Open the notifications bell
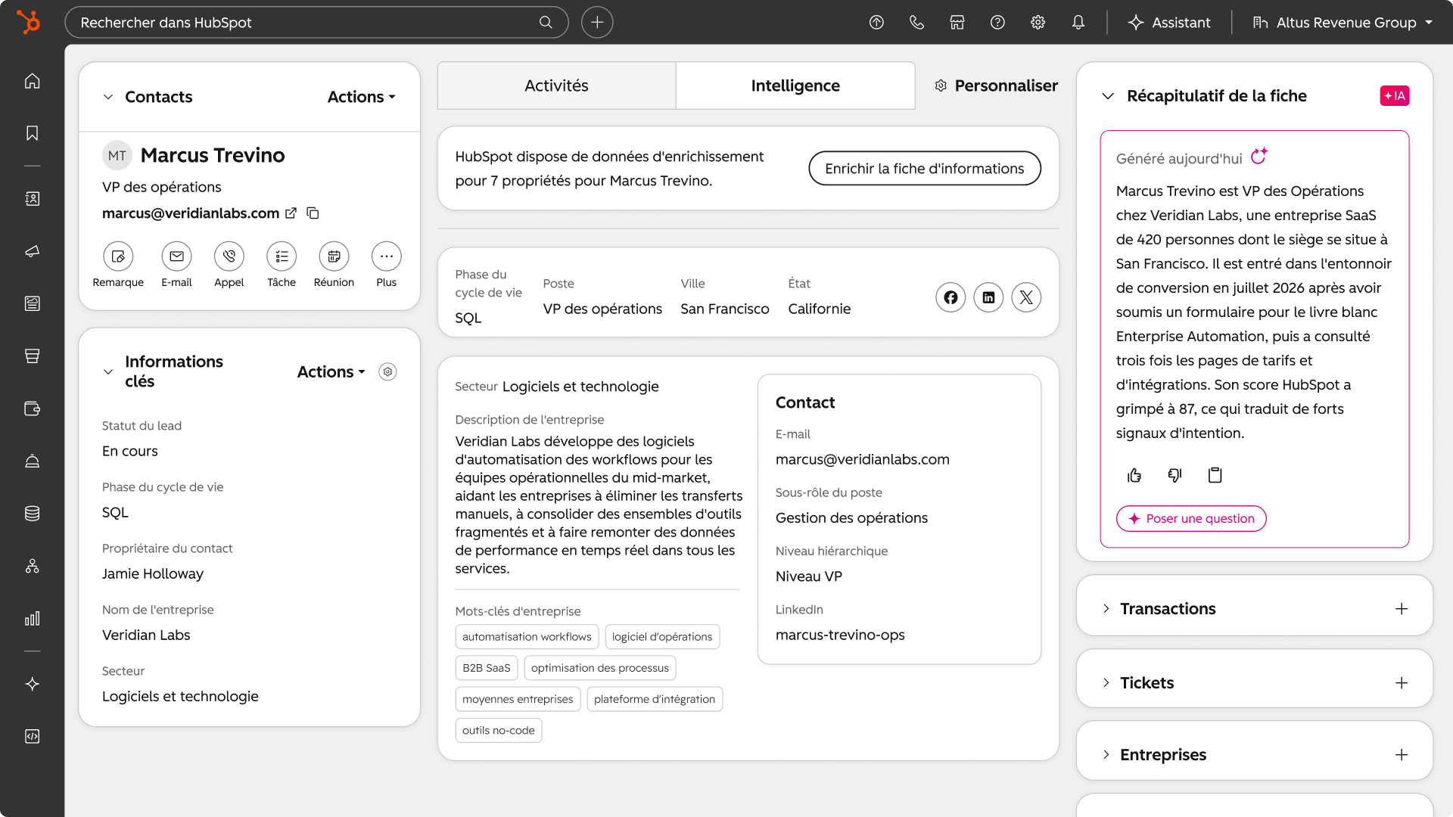This screenshot has width=1453, height=817. (x=1078, y=22)
